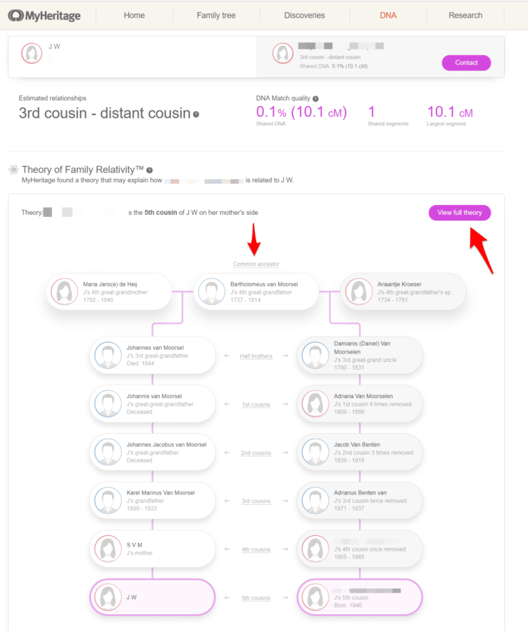This screenshot has height=631, width=528.
Task: Click the View full theory button
Action: point(460,213)
